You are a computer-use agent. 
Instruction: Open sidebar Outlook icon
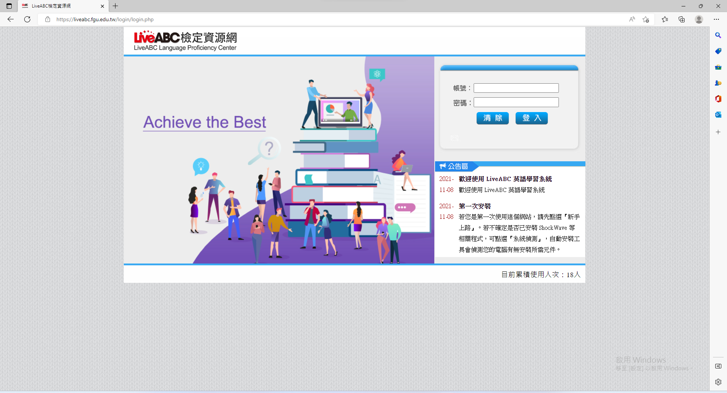coord(718,115)
